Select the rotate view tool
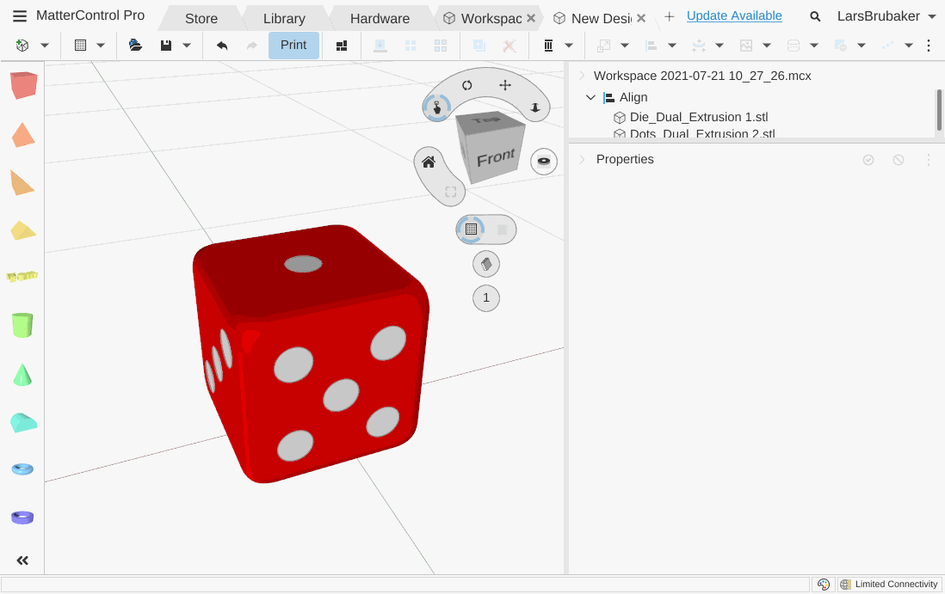The image size is (945, 594). click(x=466, y=85)
